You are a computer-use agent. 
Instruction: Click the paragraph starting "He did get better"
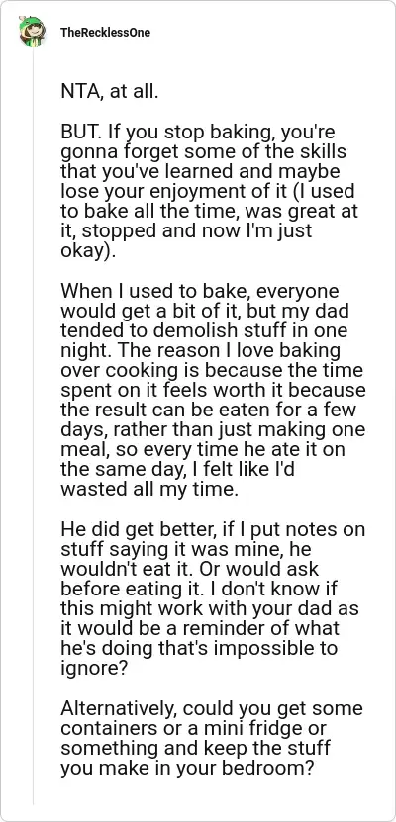click(213, 589)
